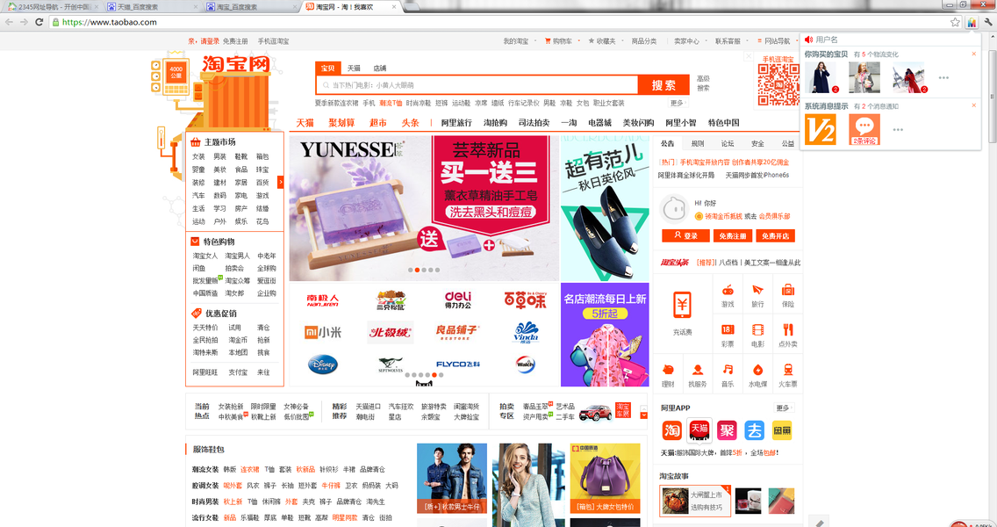Switch to browser tab 2345网址导航
The width and height of the screenshot is (997, 527).
tap(51, 6)
